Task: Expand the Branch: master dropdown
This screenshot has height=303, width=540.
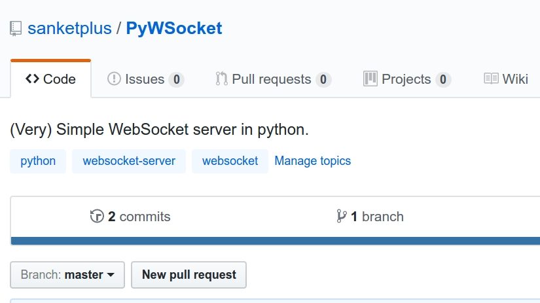Action: click(x=67, y=275)
